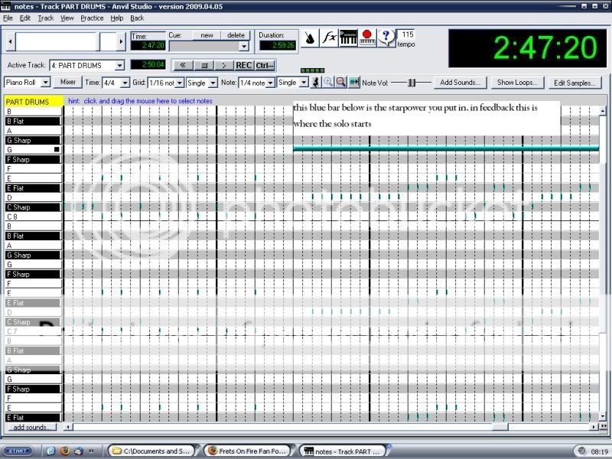Click the piano roll horizontal scrollbar left arrow
612x459 pixels.
(68, 427)
